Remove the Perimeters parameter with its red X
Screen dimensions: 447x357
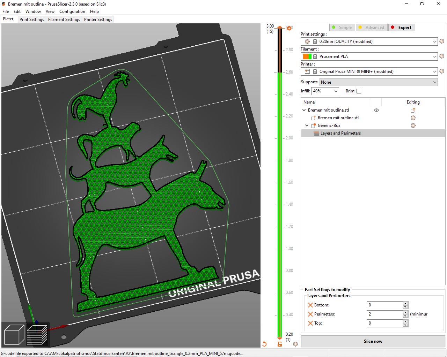[310, 314]
